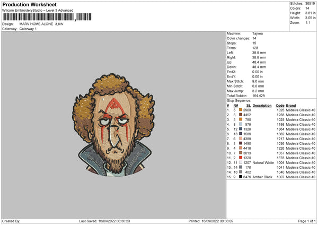Pick the orange swatch beside 790 stitches
The height and width of the screenshot is (225, 318).
(x=241, y=119)
